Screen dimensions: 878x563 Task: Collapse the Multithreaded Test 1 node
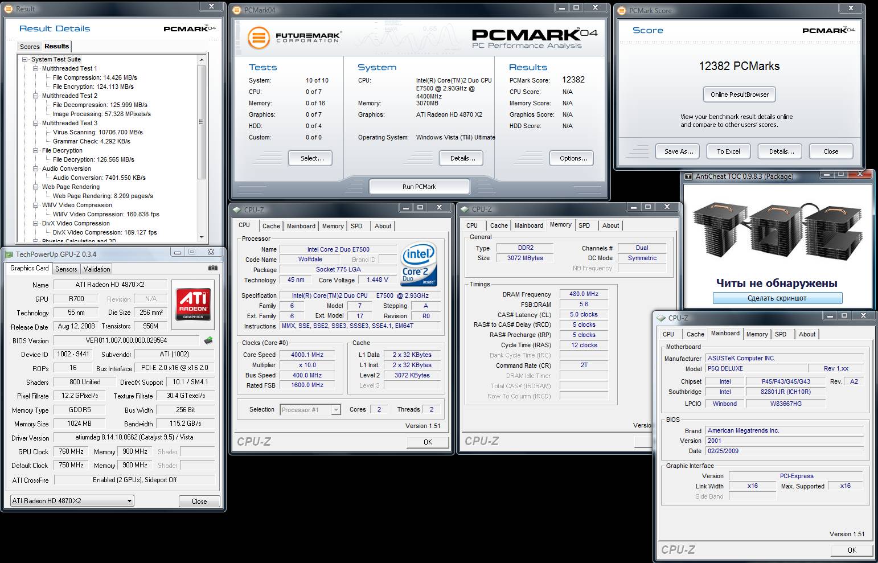[x=36, y=68]
